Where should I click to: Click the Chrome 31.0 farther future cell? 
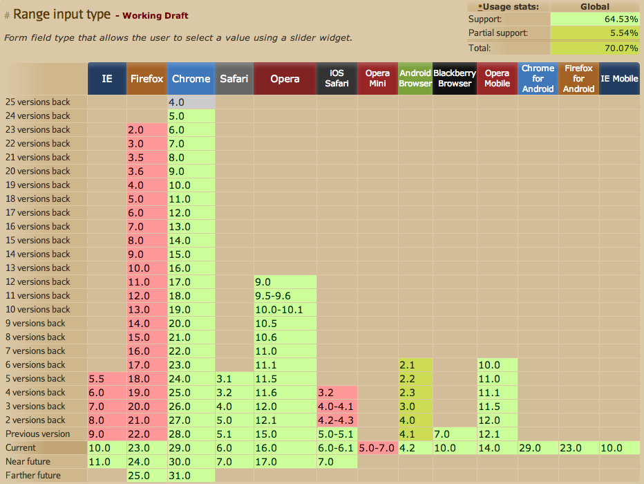191,476
